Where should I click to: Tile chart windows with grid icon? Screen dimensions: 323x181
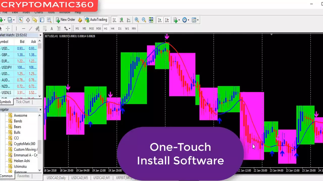151,20
